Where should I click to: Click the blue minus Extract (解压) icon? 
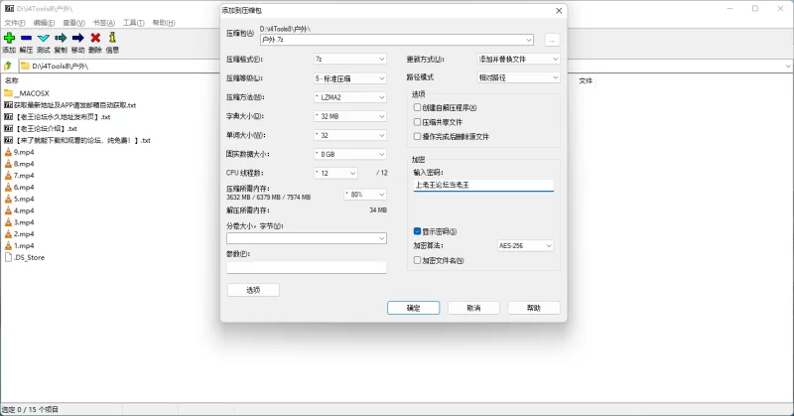coord(27,38)
